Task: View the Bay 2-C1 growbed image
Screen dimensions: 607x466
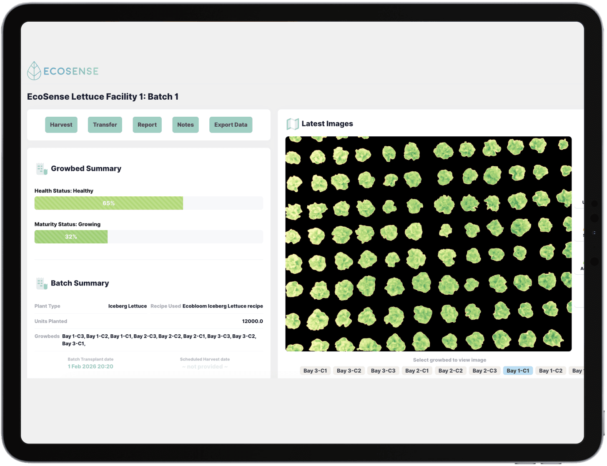Action: tap(417, 371)
